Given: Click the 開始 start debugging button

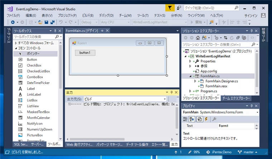Looking at the screenshot, I should tap(198, 22).
